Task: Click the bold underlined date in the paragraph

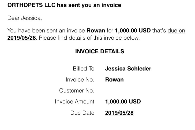Action: (22, 38)
